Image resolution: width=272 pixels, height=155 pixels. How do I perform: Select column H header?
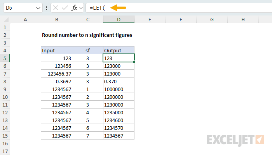click(243, 19)
